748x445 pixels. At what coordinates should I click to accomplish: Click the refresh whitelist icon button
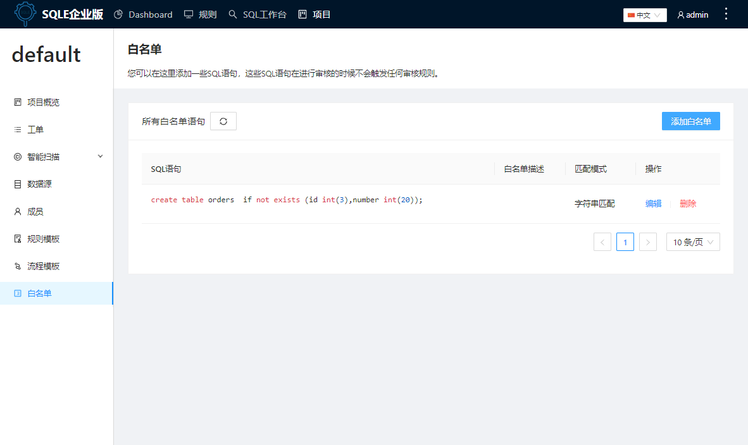tap(223, 121)
